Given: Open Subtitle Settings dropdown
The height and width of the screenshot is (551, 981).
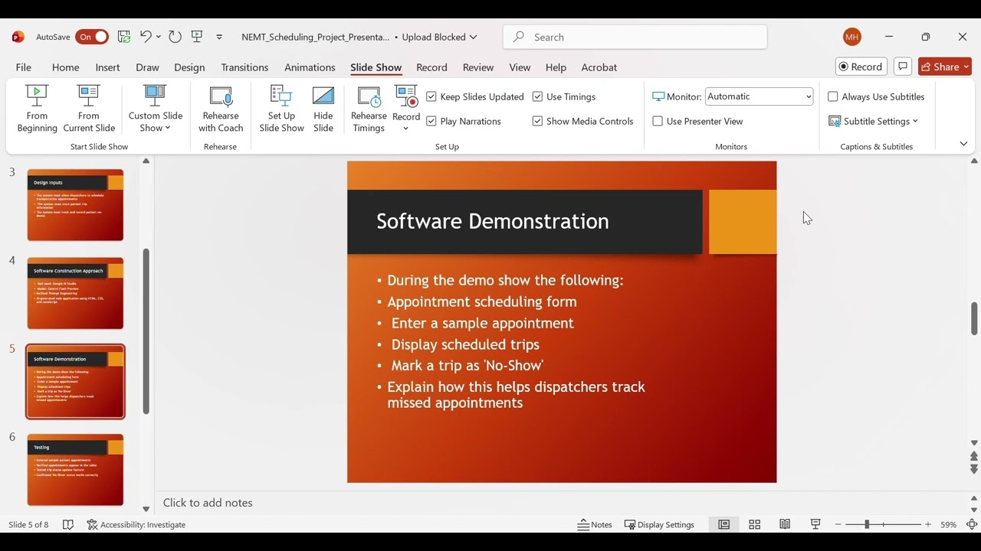Looking at the screenshot, I should 873,121.
